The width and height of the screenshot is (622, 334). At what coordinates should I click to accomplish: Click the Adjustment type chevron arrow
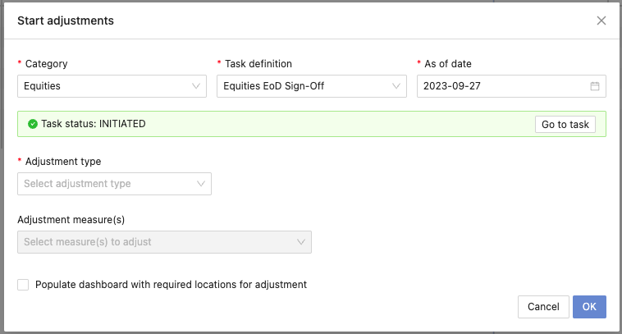click(x=201, y=184)
